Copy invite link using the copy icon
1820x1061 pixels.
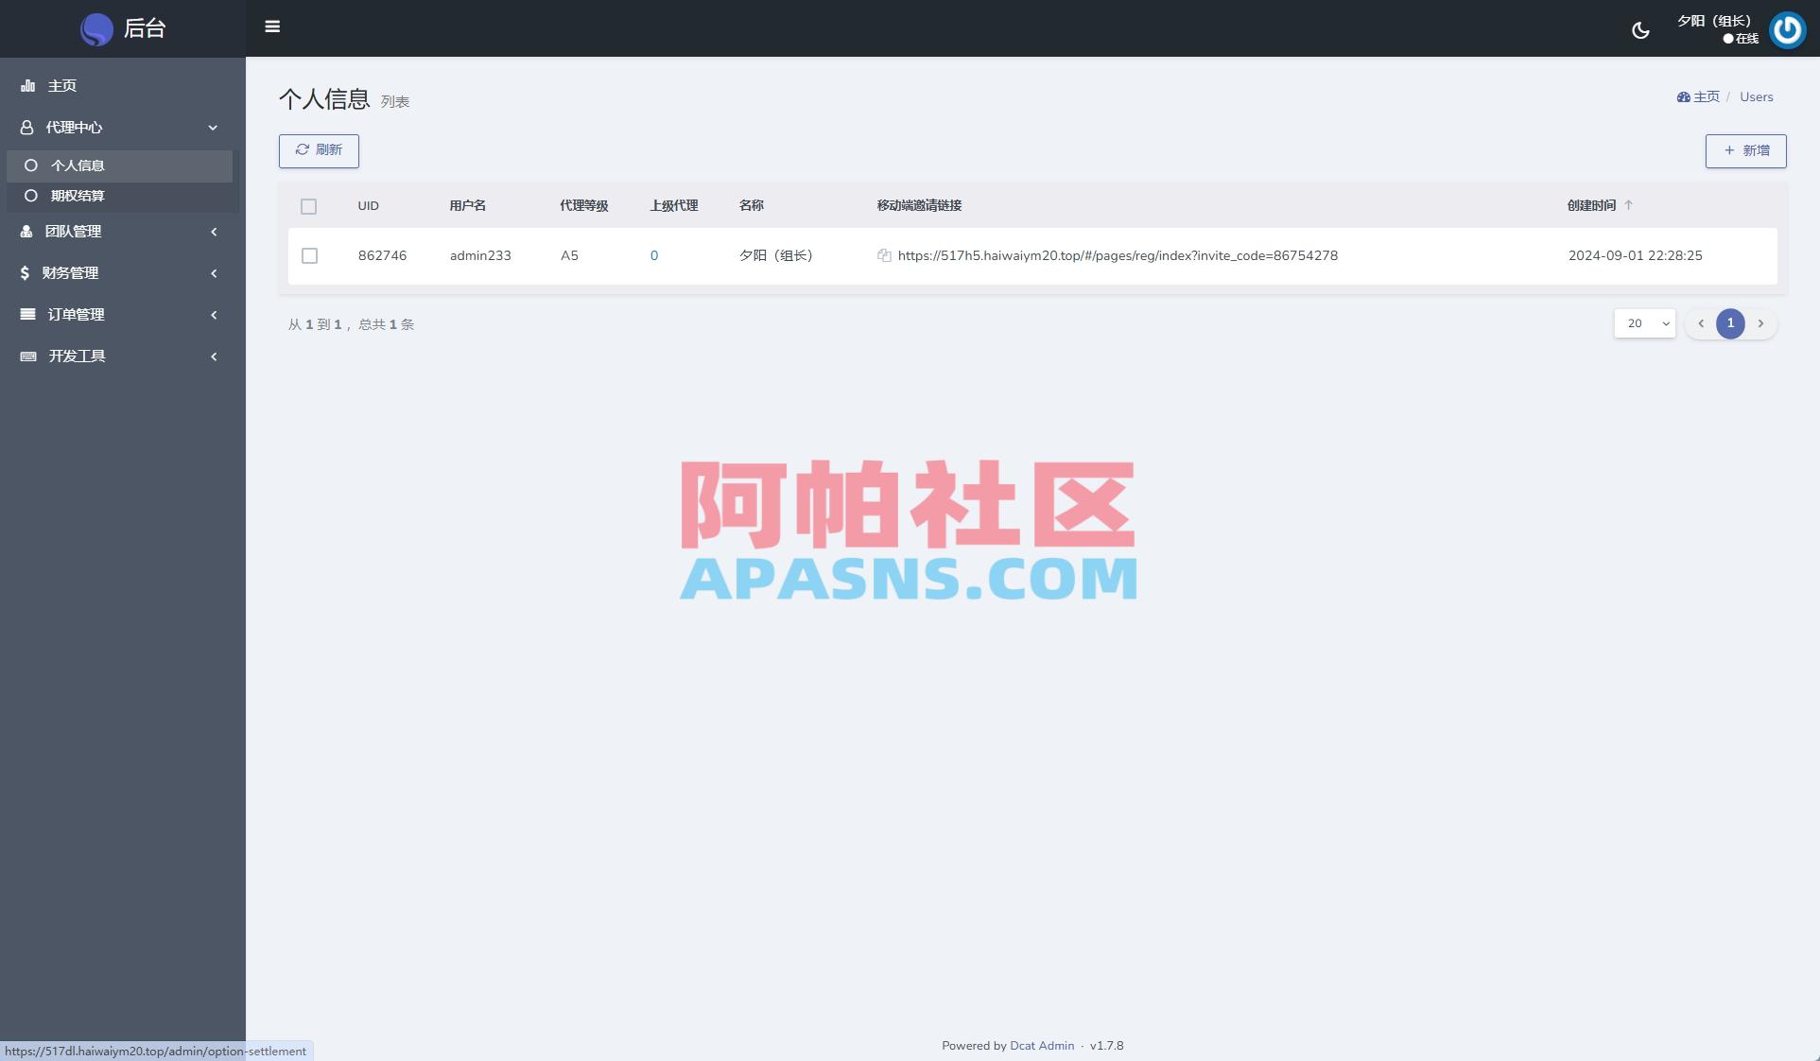coord(883,255)
